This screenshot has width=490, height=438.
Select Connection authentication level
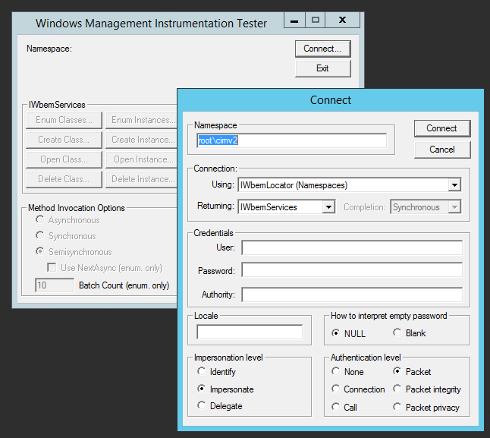pos(336,389)
